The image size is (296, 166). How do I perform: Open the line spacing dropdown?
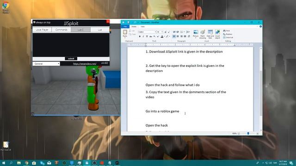pos(188,32)
